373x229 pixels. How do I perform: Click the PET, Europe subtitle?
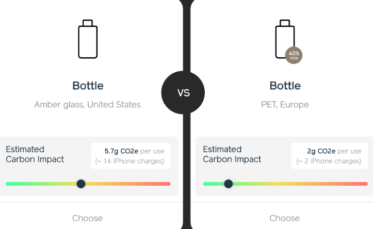(x=285, y=105)
